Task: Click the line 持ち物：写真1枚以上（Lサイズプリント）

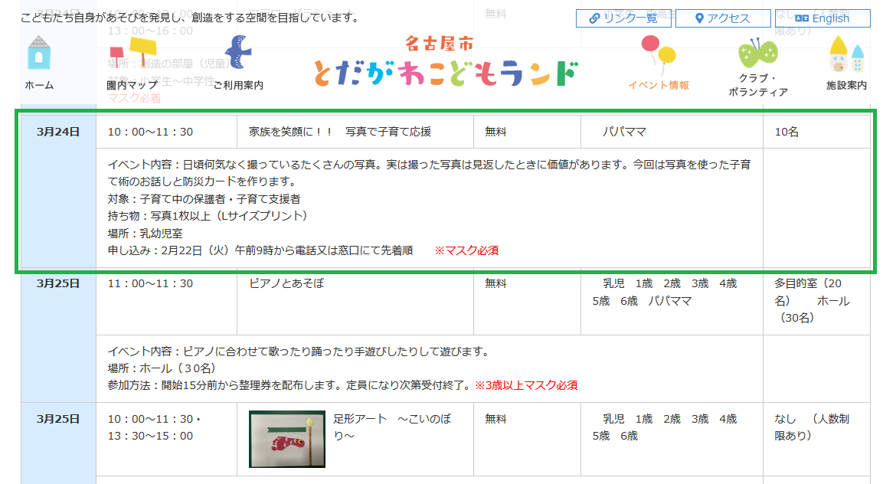Action: point(208,216)
